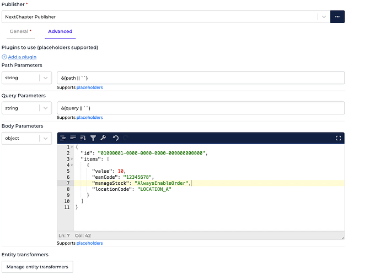This screenshot has height=275, width=365.
Task: Open Query Parameters type dropdown
Action: 27,108
